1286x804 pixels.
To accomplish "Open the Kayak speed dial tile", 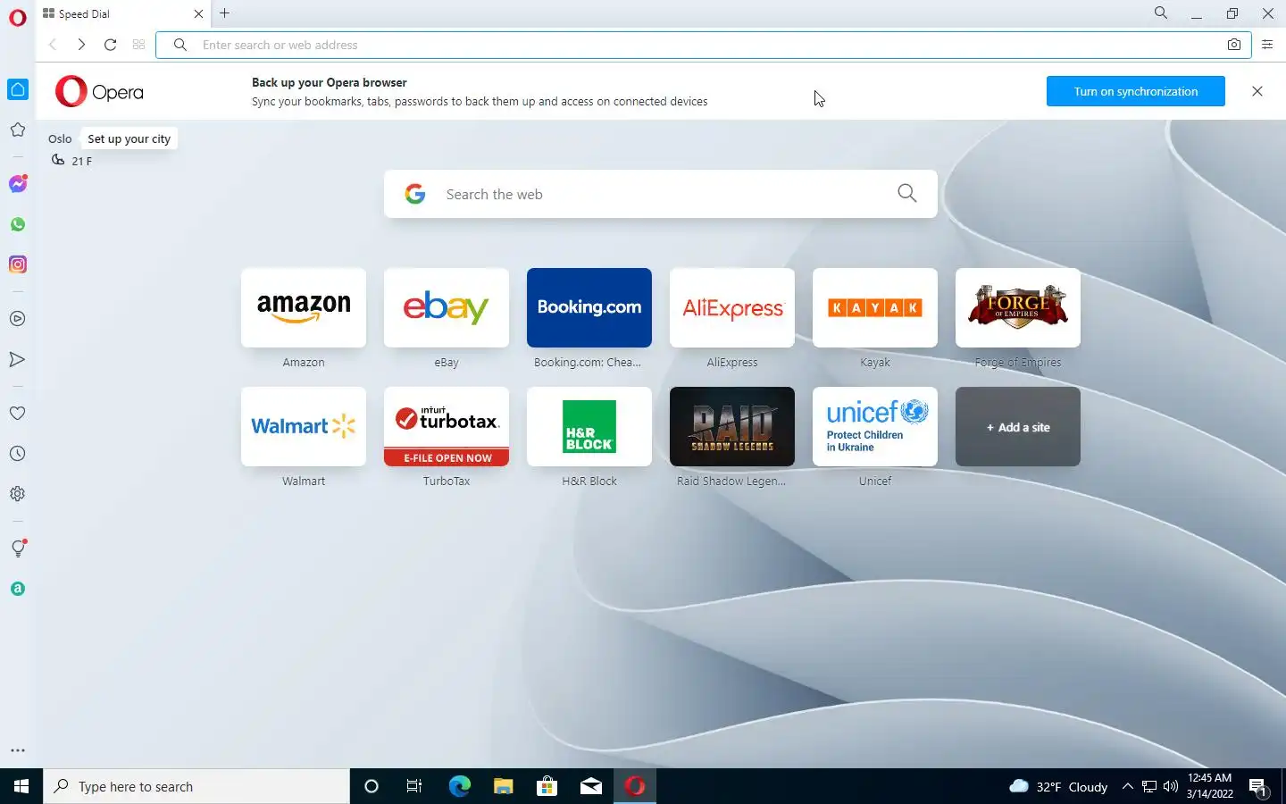I will tap(875, 308).
